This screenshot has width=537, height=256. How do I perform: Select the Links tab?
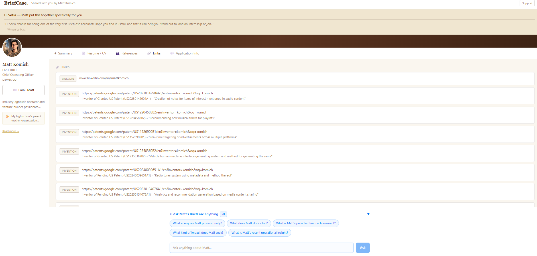[154, 53]
